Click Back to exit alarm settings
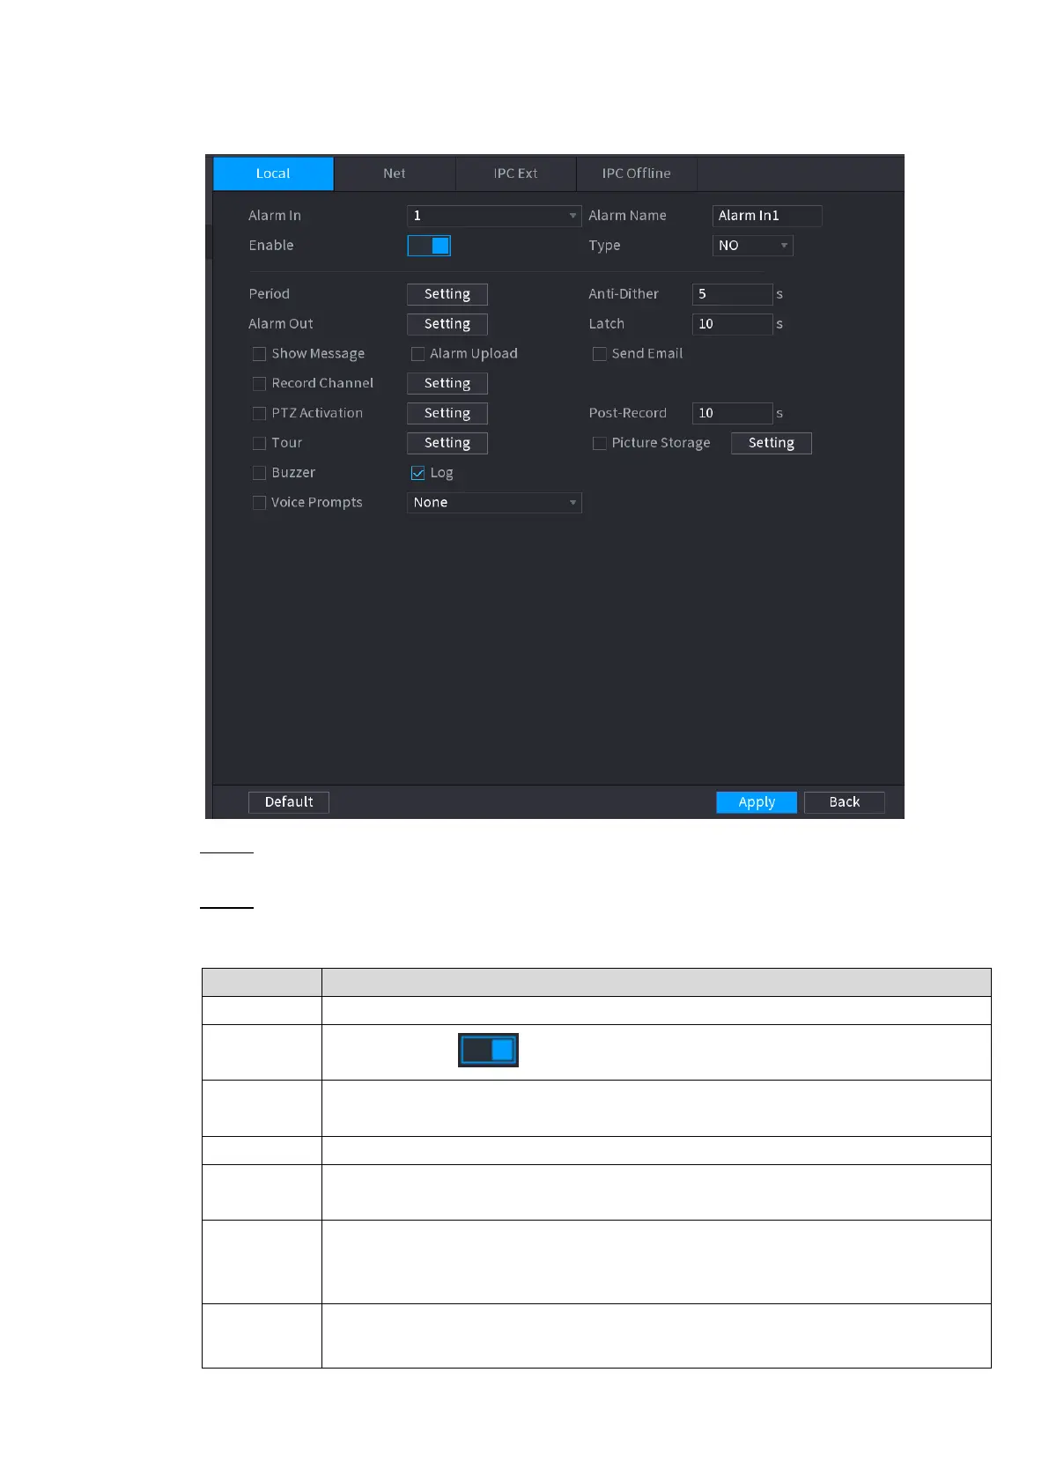 point(845,802)
